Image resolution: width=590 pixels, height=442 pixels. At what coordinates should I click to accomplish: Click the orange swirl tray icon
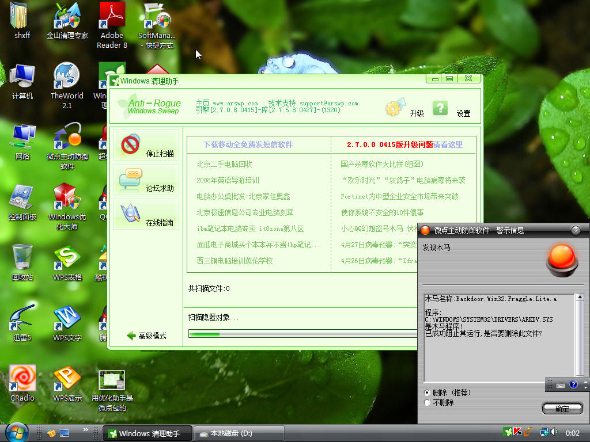point(528,432)
